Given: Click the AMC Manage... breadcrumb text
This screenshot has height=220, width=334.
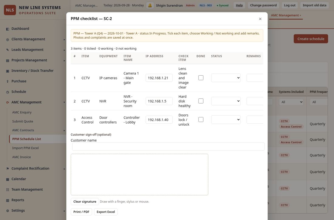Looking at the screenshot, I should point(86,5).
